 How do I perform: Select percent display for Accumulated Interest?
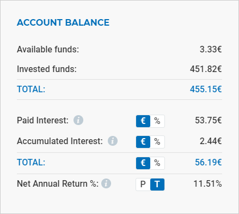point(157,142)
